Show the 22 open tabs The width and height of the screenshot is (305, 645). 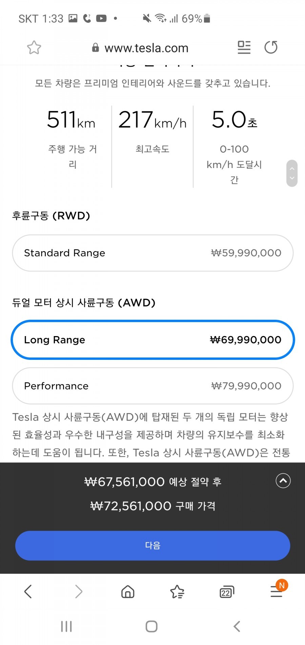[x=227, y=592]
